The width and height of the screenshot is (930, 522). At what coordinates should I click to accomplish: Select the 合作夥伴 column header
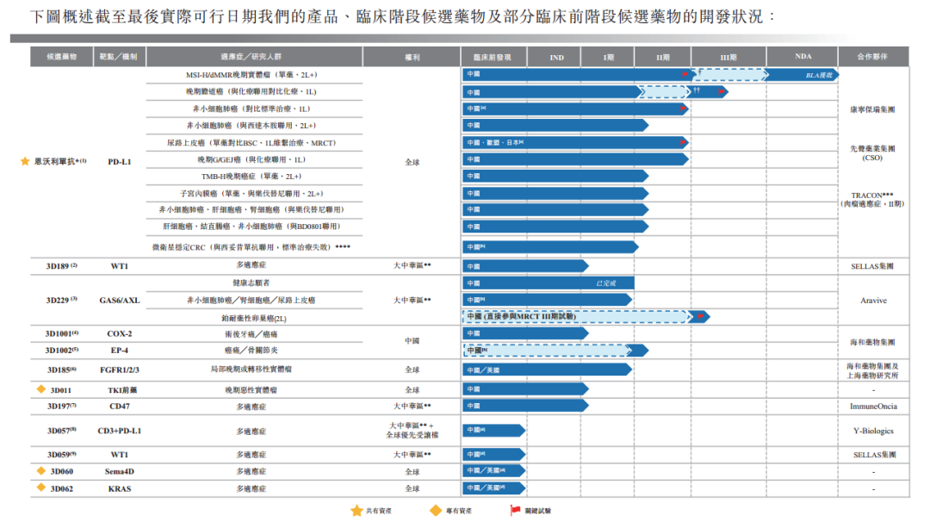click(871, 58)
